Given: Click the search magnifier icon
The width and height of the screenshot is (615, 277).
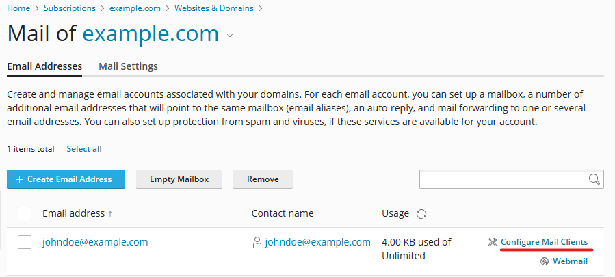Looking at the screenshot, I should [x=594, y=179].
